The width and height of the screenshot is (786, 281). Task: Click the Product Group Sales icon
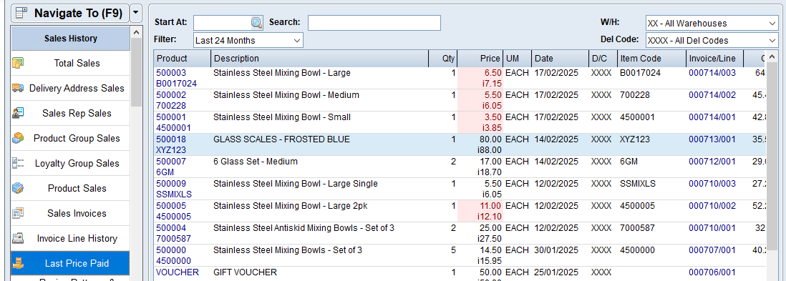[x=18, y=138]
